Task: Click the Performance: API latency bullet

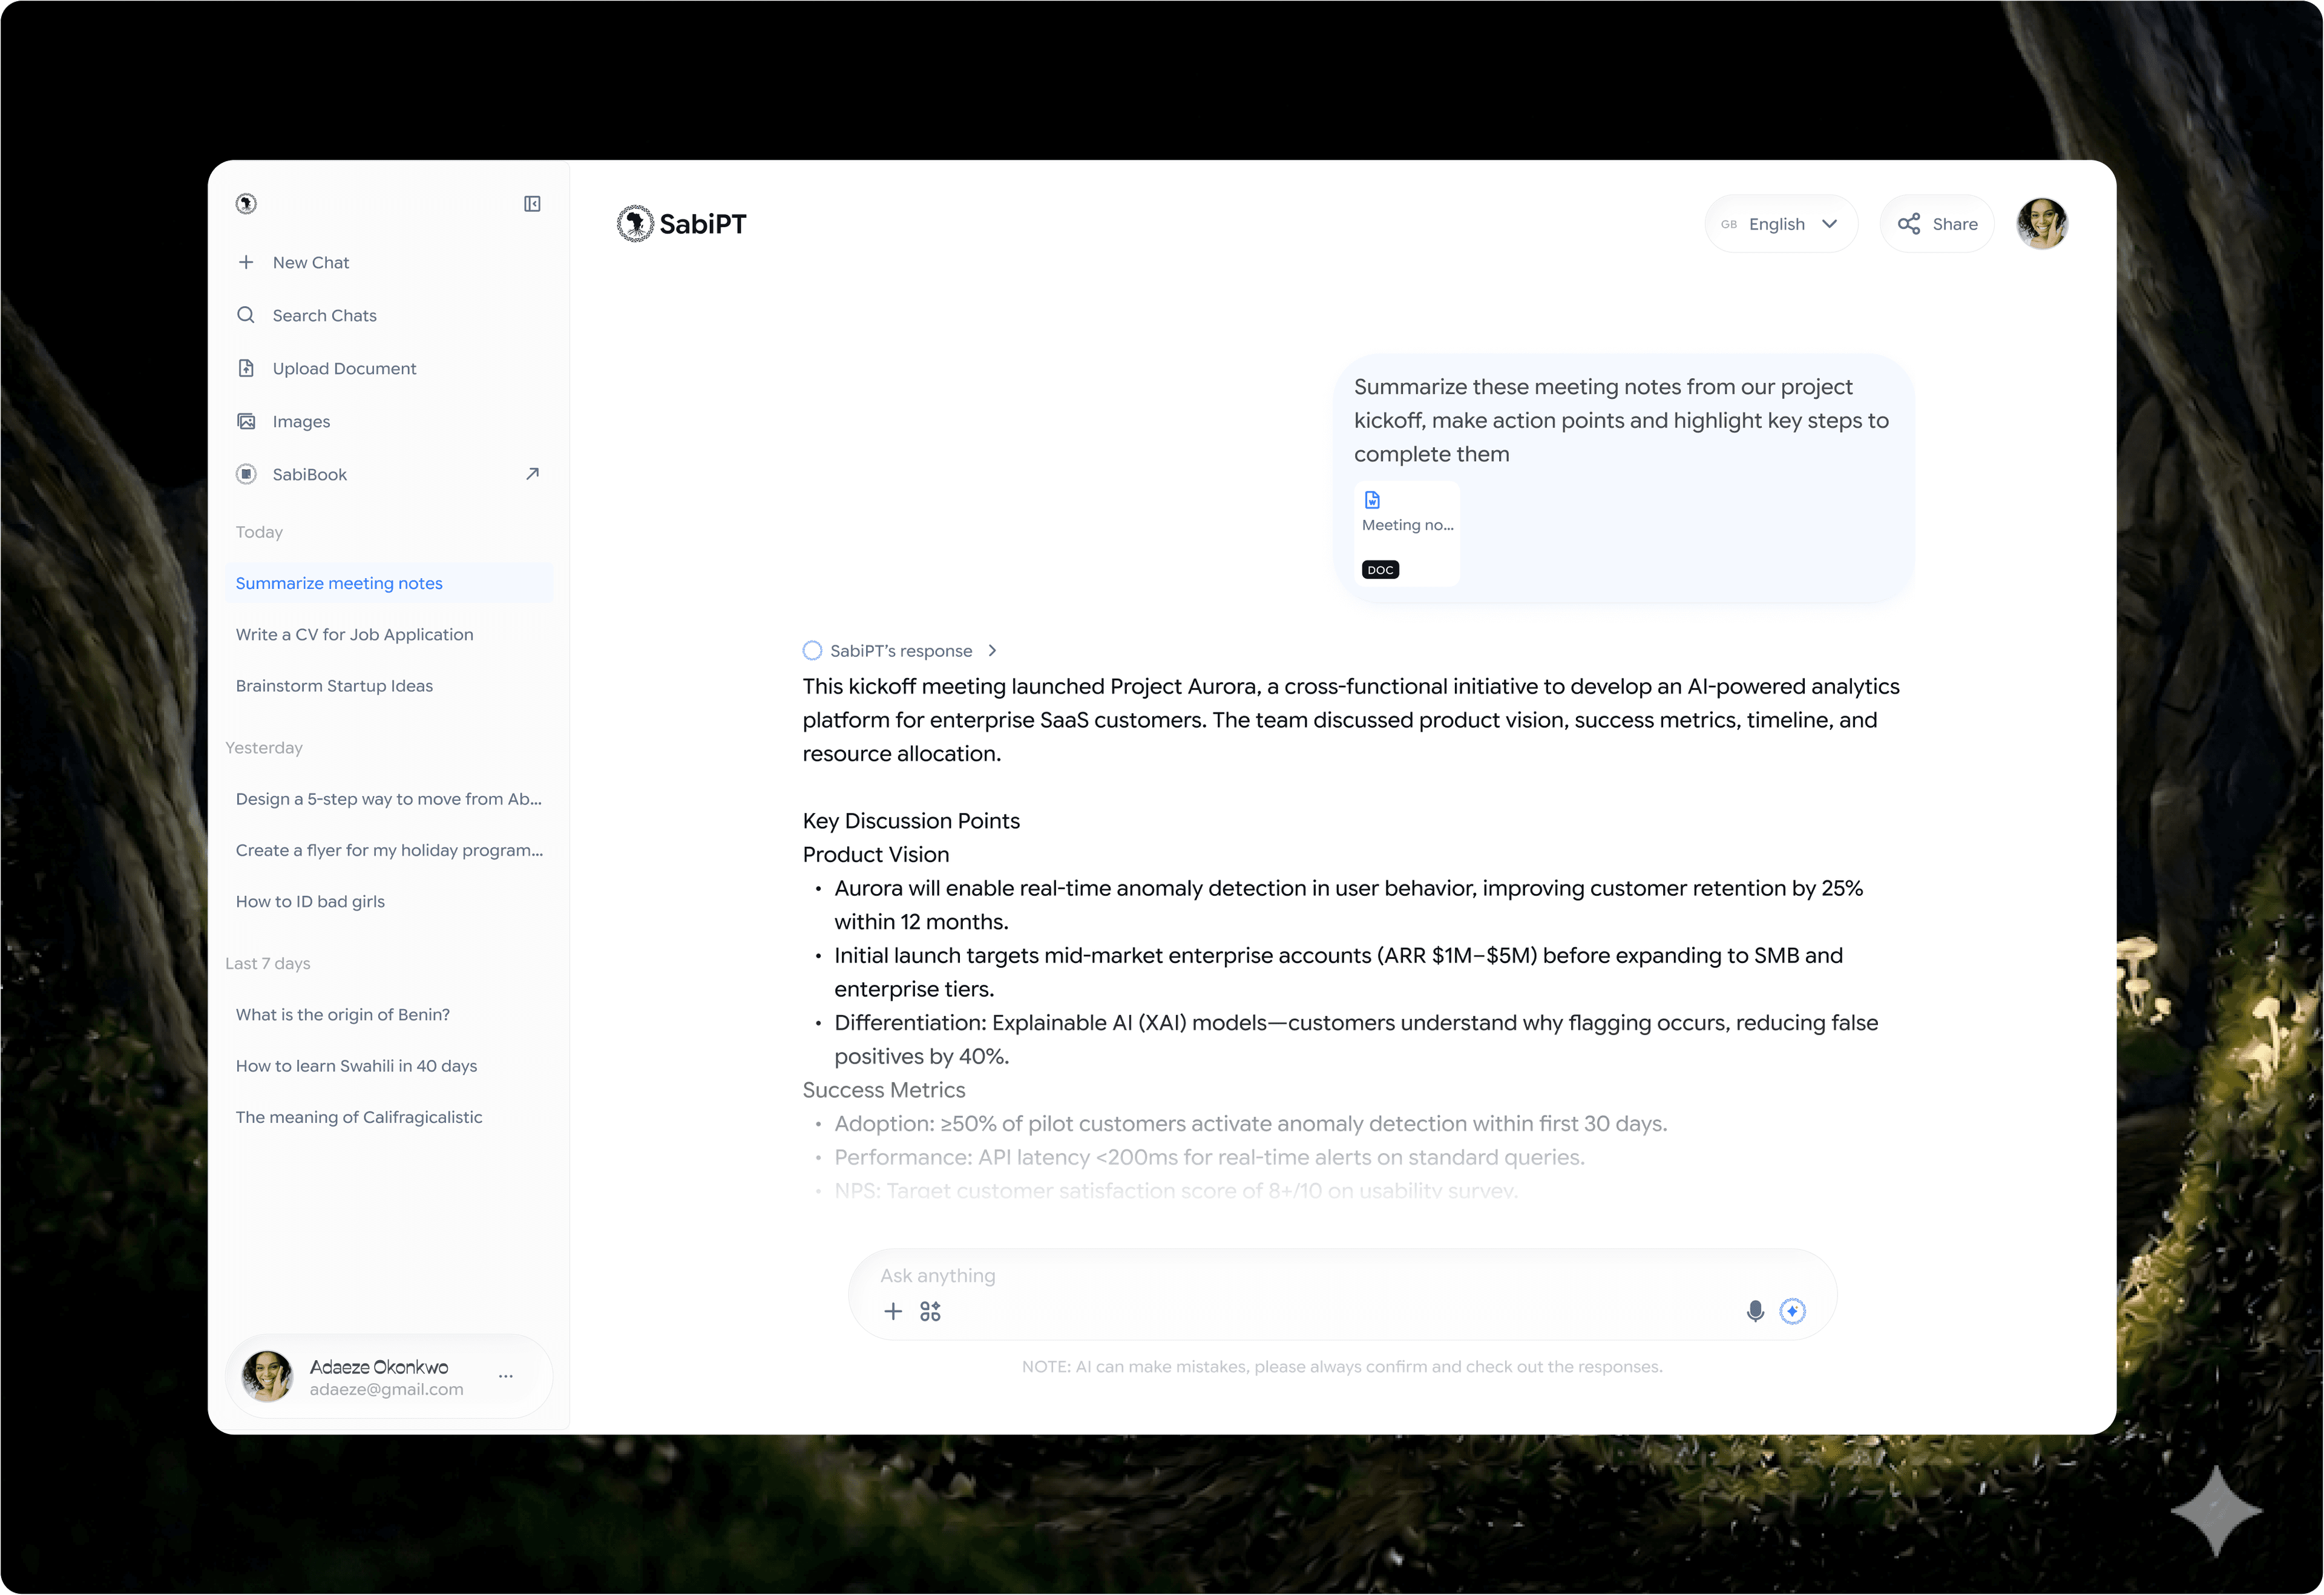Action: (x=1210, y=1158)
